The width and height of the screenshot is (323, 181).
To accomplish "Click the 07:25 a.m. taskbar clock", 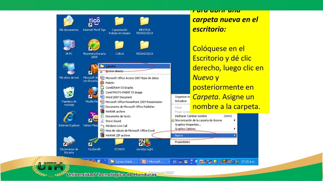I will click(248, 162).
